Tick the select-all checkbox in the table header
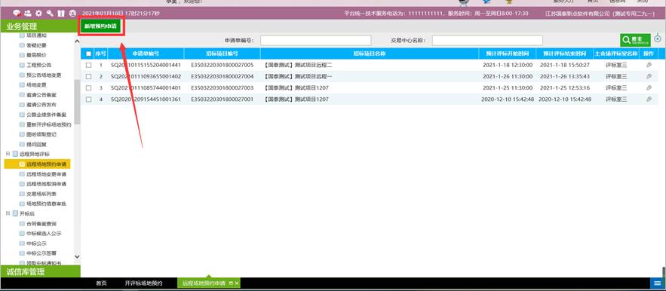Image resolution: width=666 pixels, height=291 pixels. tap(88, 54)
